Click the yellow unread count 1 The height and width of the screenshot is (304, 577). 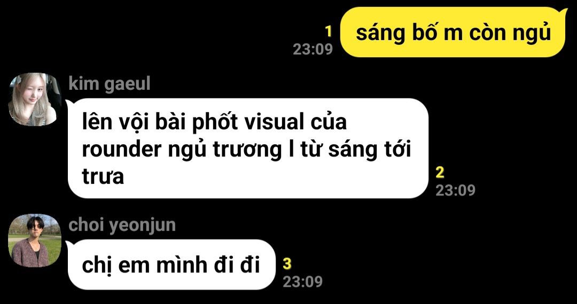329,32
